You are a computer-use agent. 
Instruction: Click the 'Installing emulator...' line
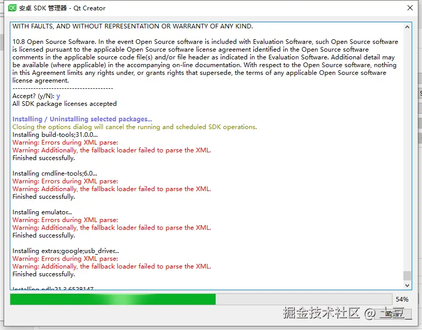42,212
